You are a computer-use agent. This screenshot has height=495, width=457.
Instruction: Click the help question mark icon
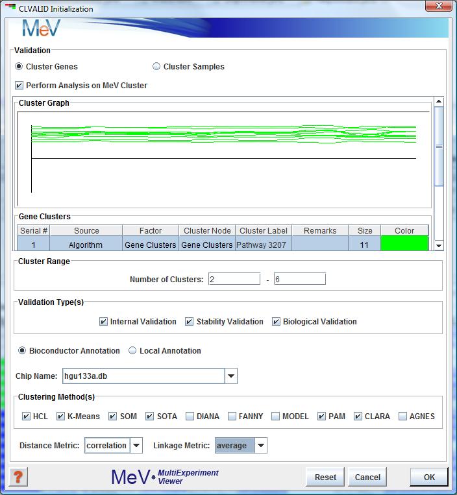[x=18, y=477]
